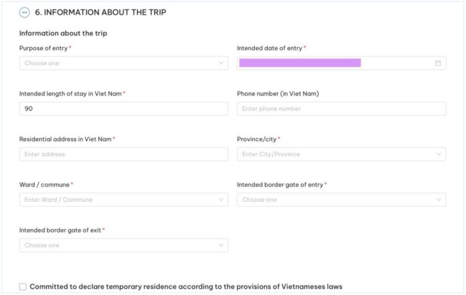Viewport: 466px width, 295px height.
Task: Open the calendar icon for entry date
Action: pos(438,63)
